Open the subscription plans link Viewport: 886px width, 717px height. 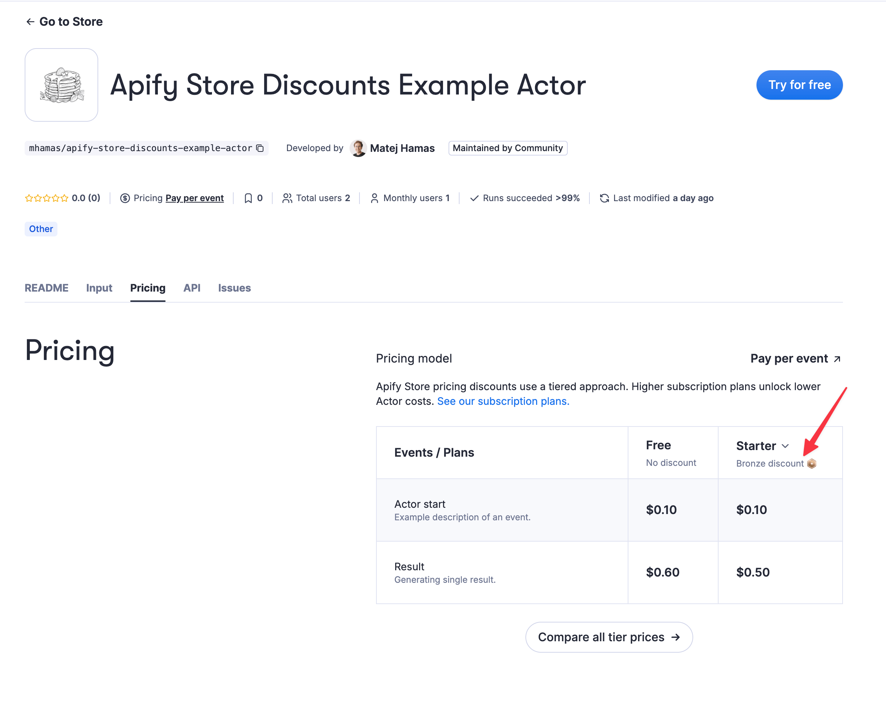pyautogui.click(x=503, y=401)
